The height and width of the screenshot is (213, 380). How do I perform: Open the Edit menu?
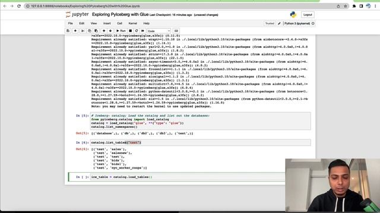click(82, 24)
